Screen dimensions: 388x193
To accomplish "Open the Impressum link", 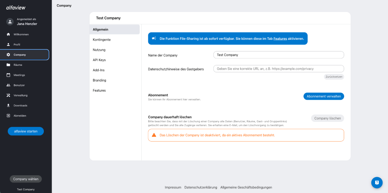I will pos(173,187).
